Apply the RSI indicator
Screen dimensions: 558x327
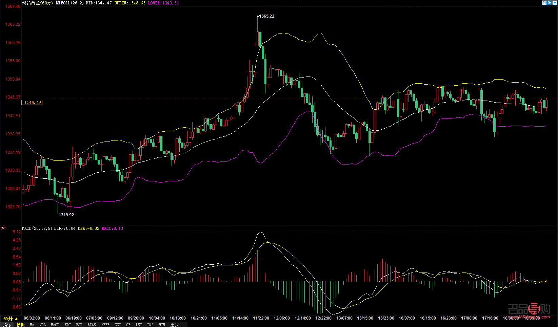[x=79, y=325]
